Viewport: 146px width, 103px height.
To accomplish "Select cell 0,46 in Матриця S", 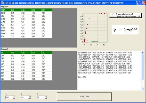I will pyautogui.click(x=16, y=67).
